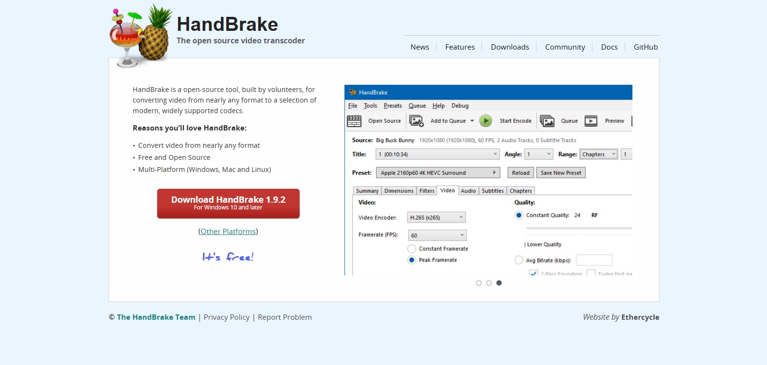The height and width of the screenshot is (365, 767).
Task: Click the chapter start field showing 1
Action: (626, 154)
